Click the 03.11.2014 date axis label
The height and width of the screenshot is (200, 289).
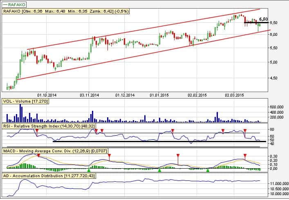coord(90,95)
